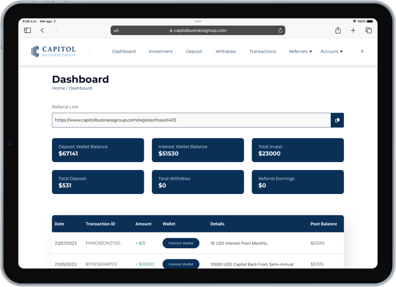This screenshot has width=396, height=287.
Task: Go back with the browser back arrow
Action: pyautogui.click(x=42, y=30)
